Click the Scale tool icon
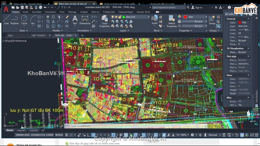The height and width of the screenshot is (146, 260). (53, 26)
